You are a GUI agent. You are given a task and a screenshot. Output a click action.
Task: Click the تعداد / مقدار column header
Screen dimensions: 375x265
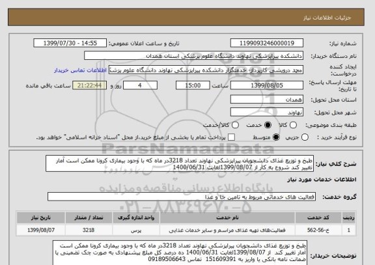tap(89, 217)
